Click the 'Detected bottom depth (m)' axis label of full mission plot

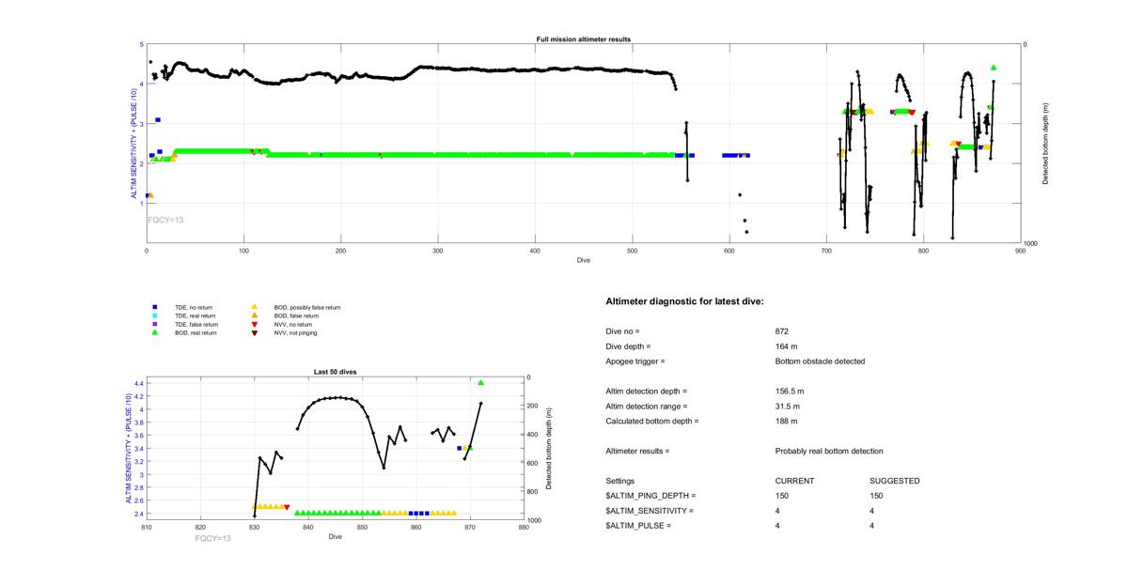point(1045,143)
